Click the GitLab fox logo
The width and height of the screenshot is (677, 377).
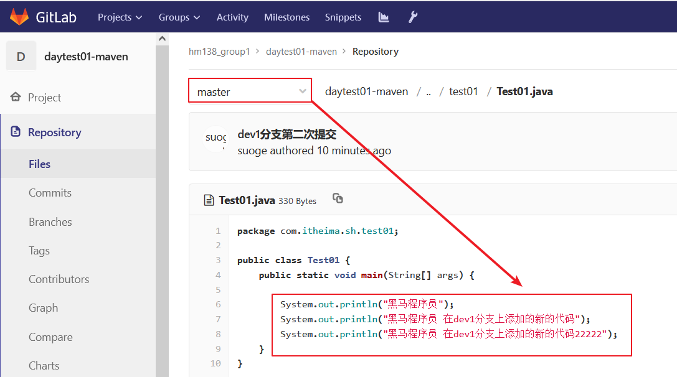tap(19, 17)
